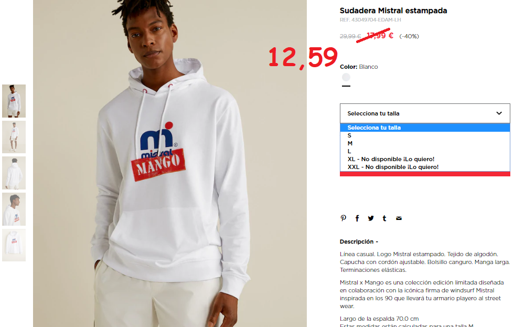Share product on Twitter
Screen dimensions: 514x327
point(371,218)
